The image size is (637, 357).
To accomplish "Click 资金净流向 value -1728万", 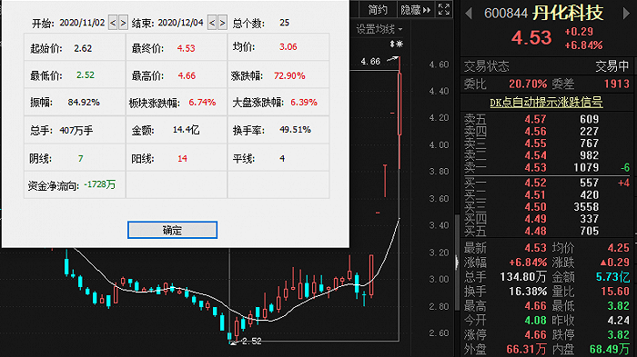I will (99, 184).
